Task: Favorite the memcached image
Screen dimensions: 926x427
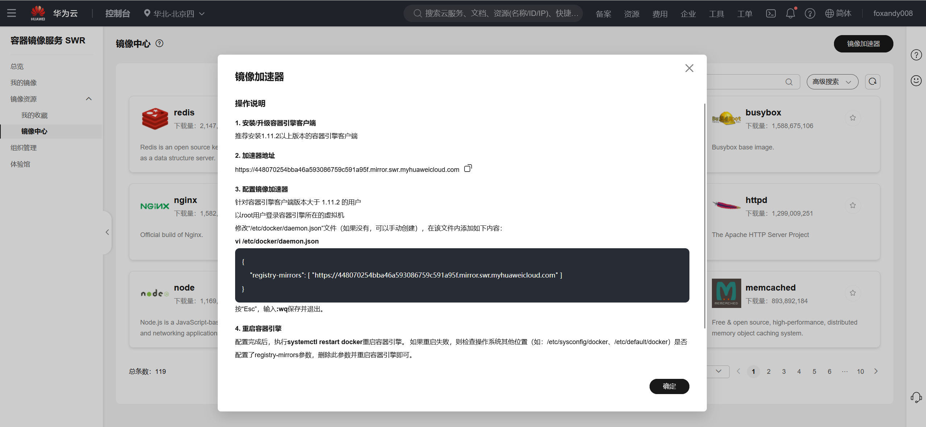Action: point(853,293)
